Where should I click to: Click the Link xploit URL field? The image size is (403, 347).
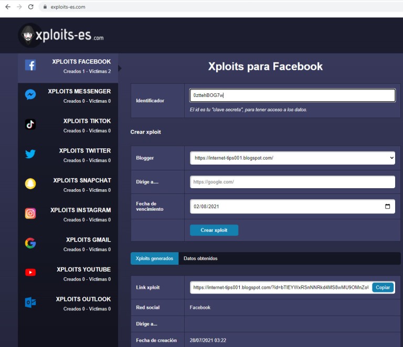[281, 287]
